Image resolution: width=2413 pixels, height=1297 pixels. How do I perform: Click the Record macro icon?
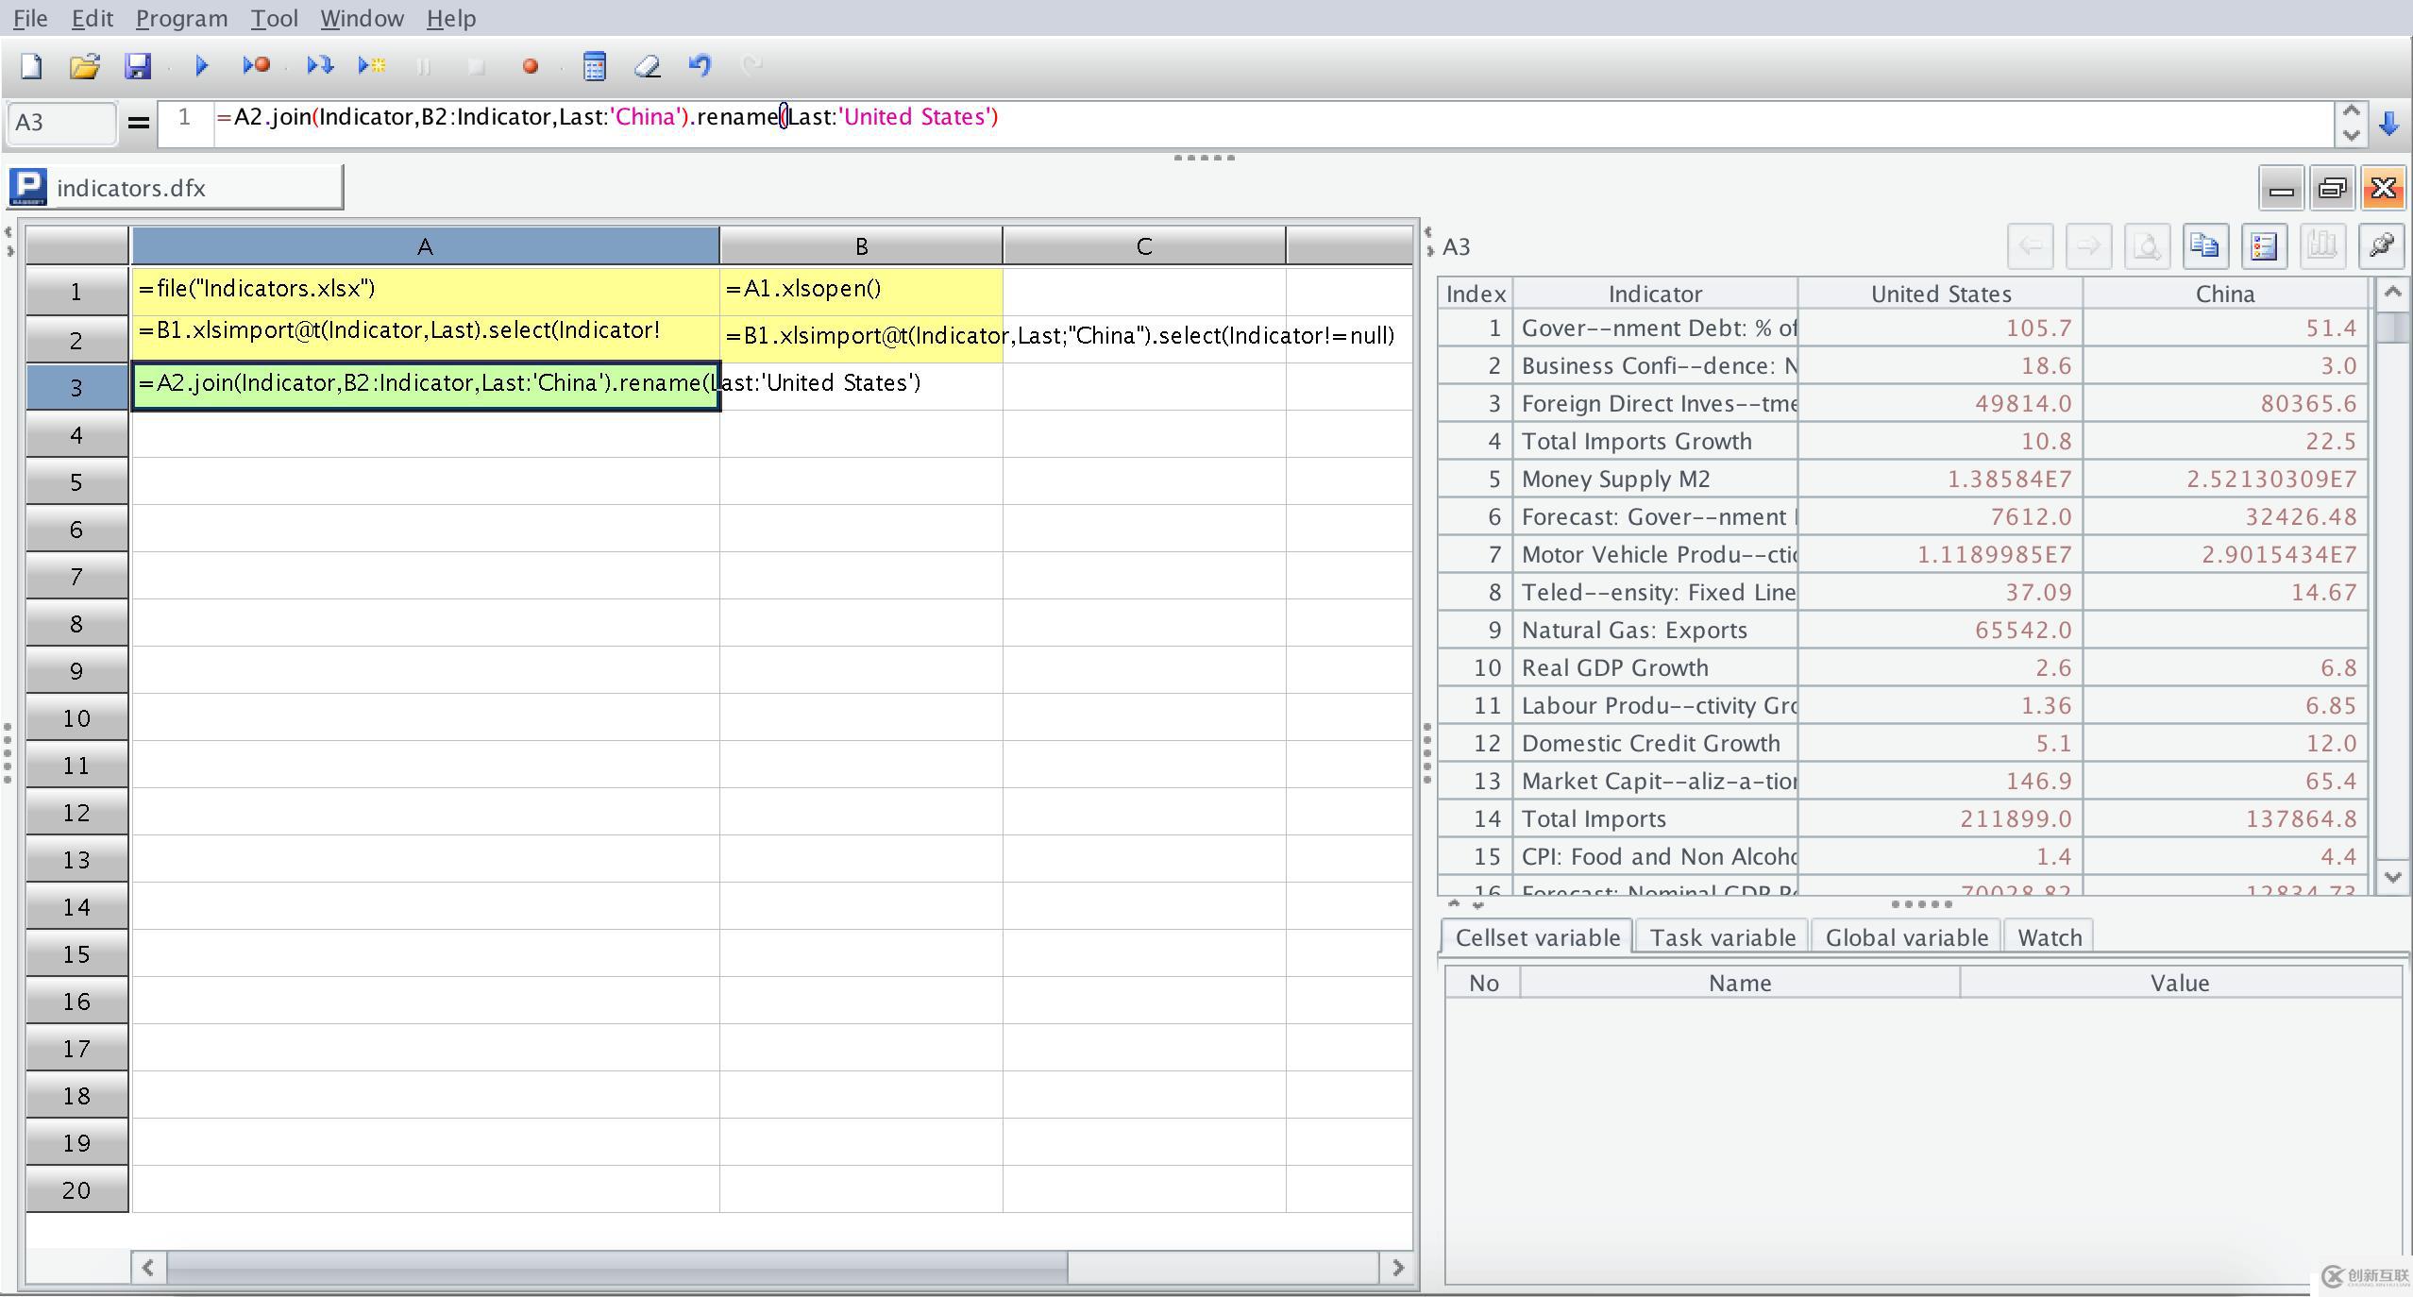click(531, 64)
